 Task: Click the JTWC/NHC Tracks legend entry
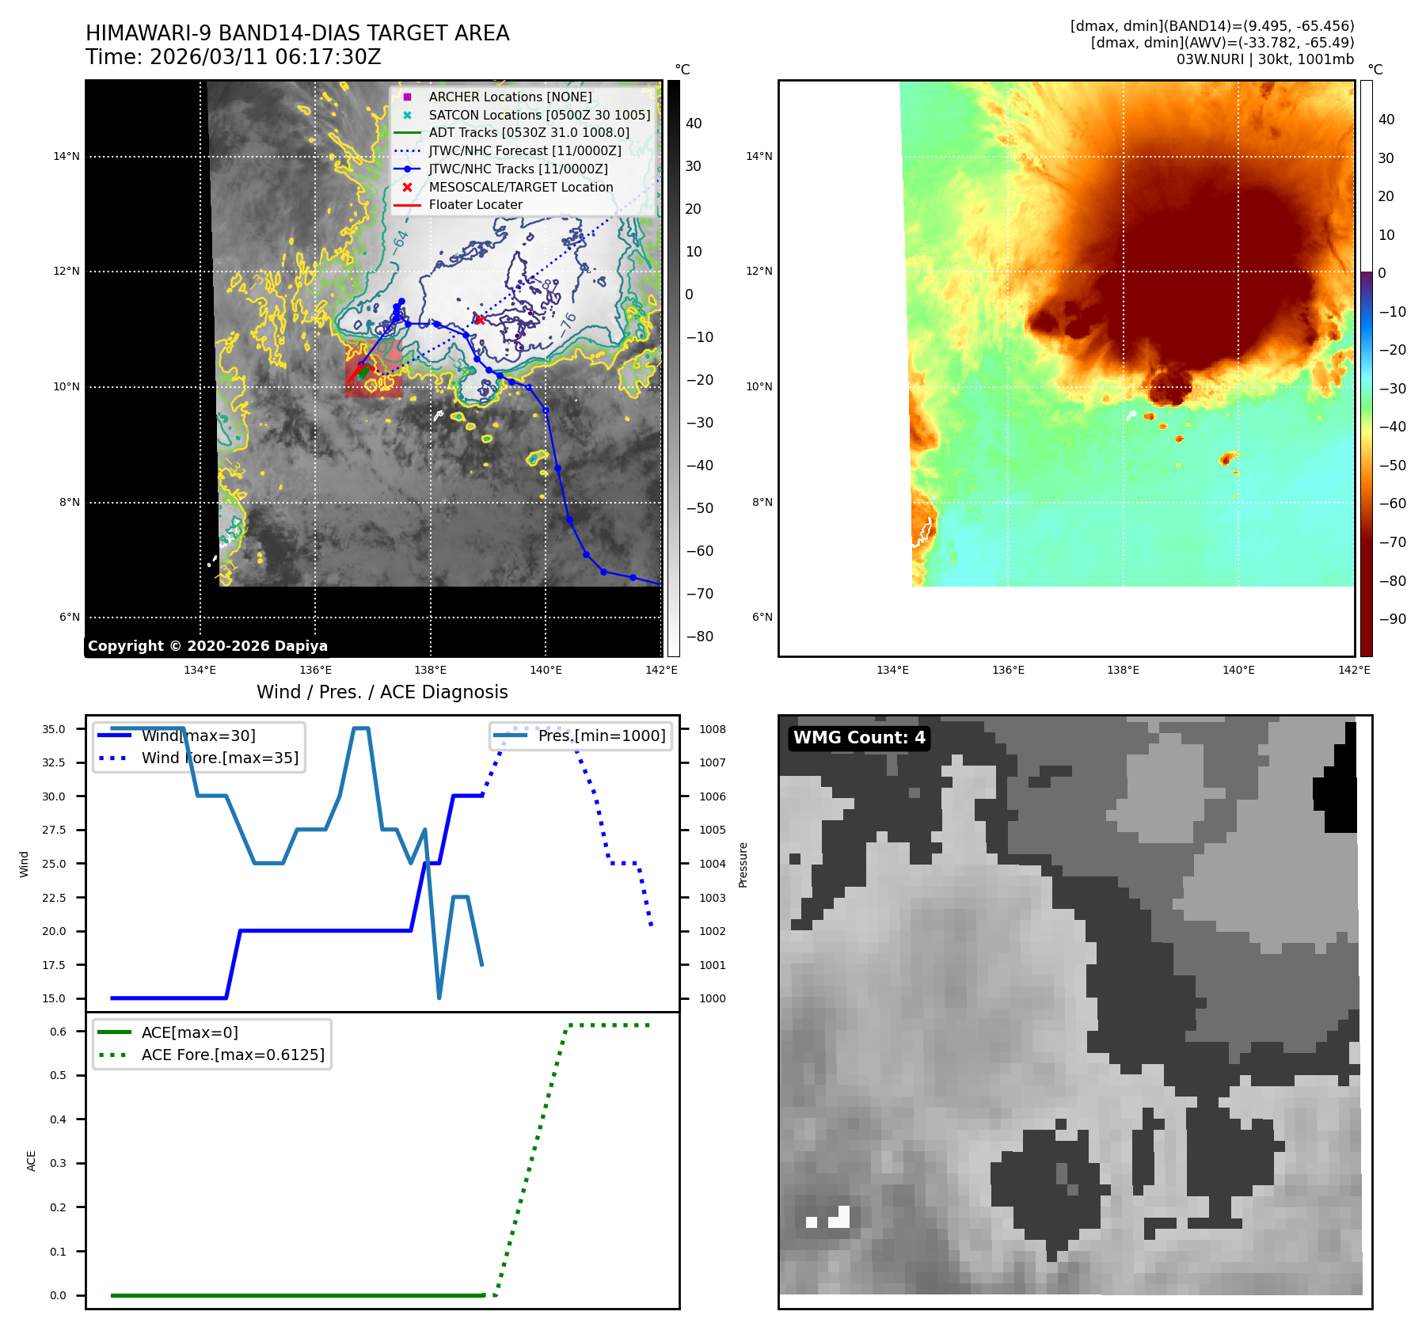pyautogui.click(x=518, y=169)
